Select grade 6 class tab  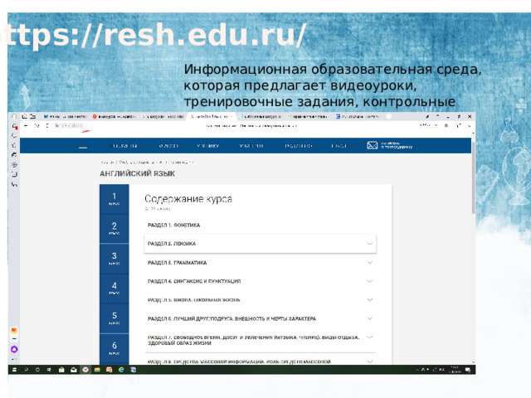pyautogui.click(x=114, y=348)
